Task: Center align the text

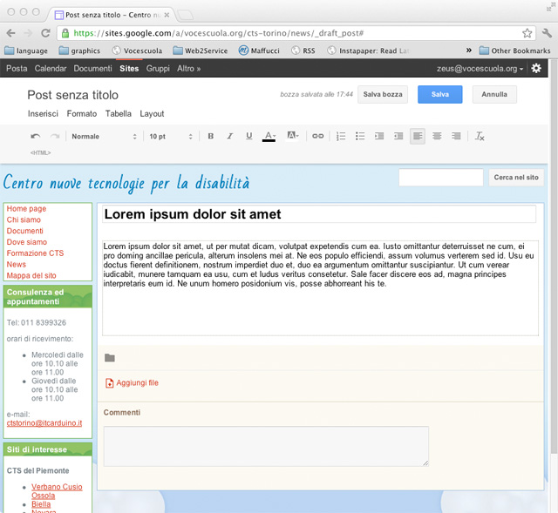Action: (437, 137)
